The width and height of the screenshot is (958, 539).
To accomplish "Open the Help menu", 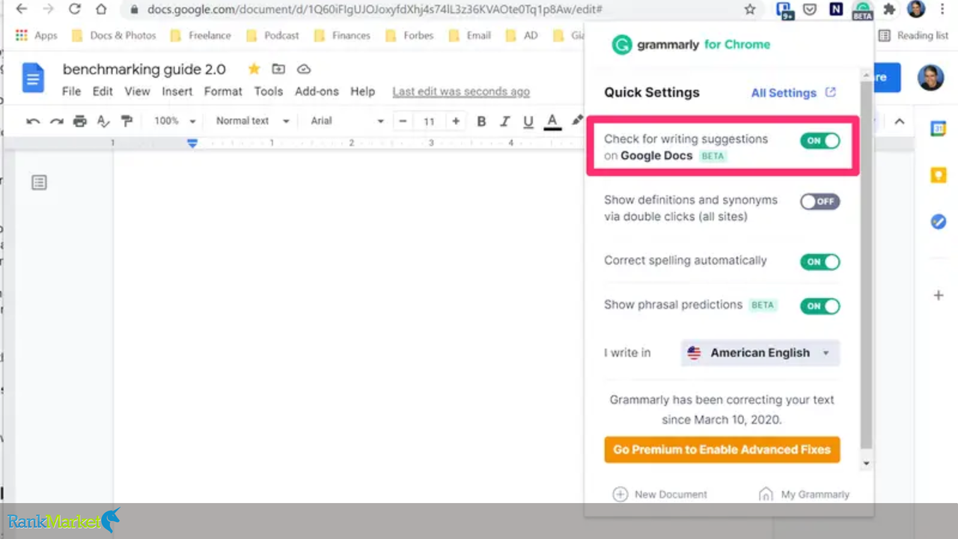I will coord(362,91).
